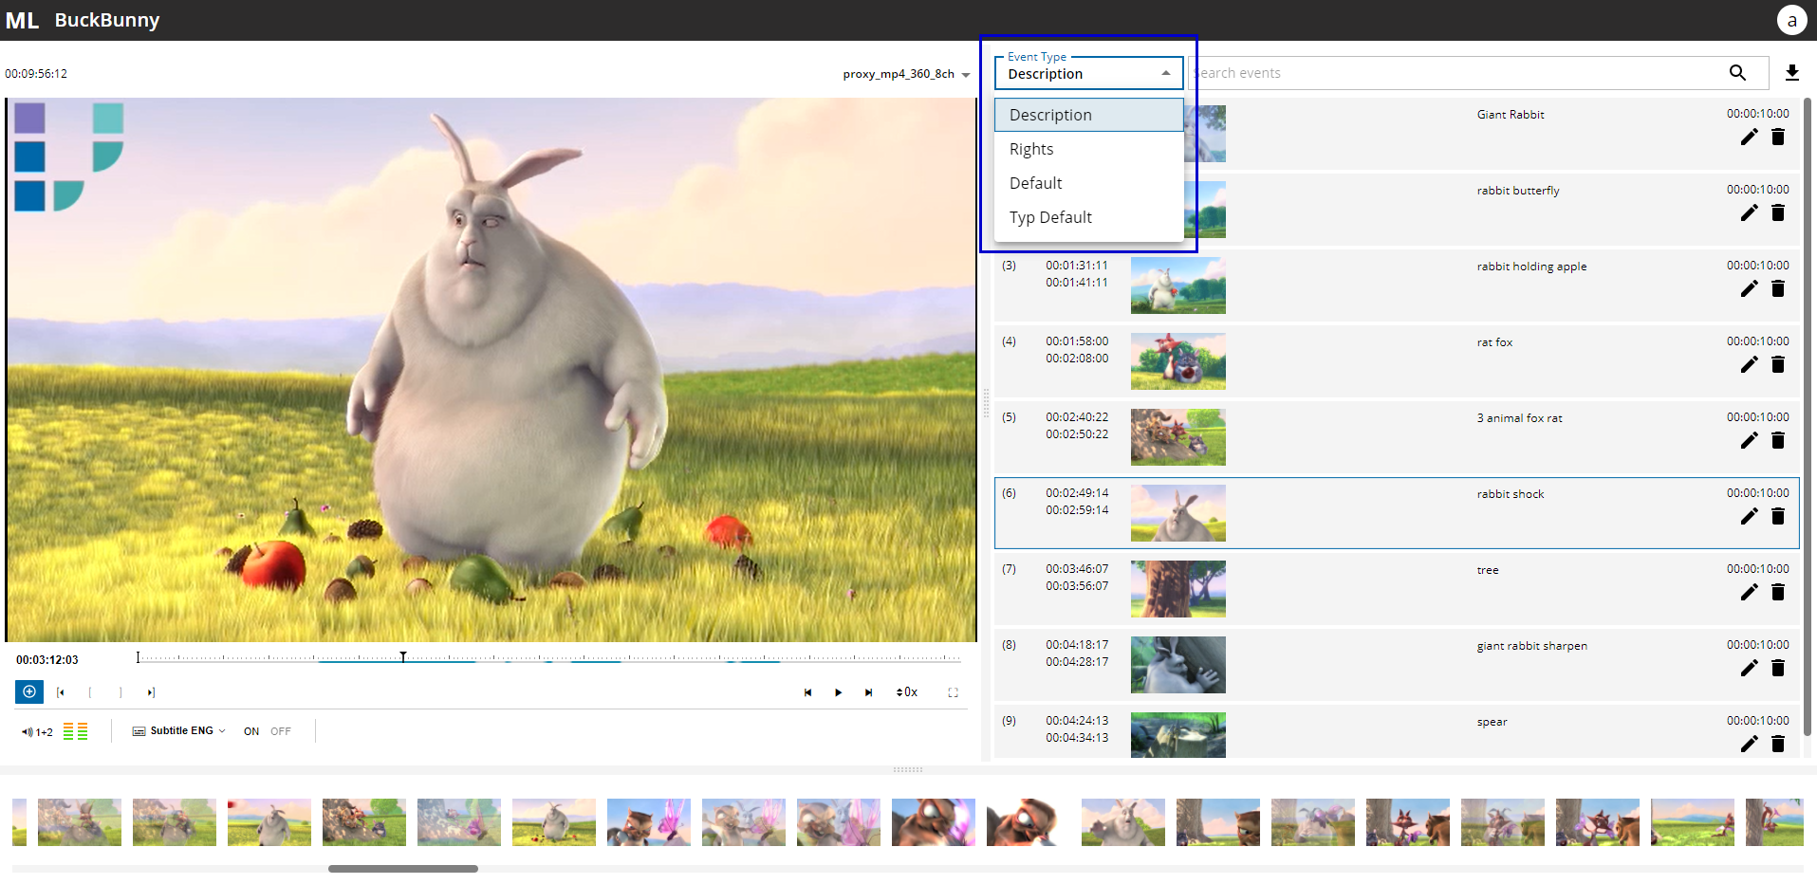Screen dimensions: 1817x884
Task: Select event timecode 00:03:46:07
Action: [1077, 569]
